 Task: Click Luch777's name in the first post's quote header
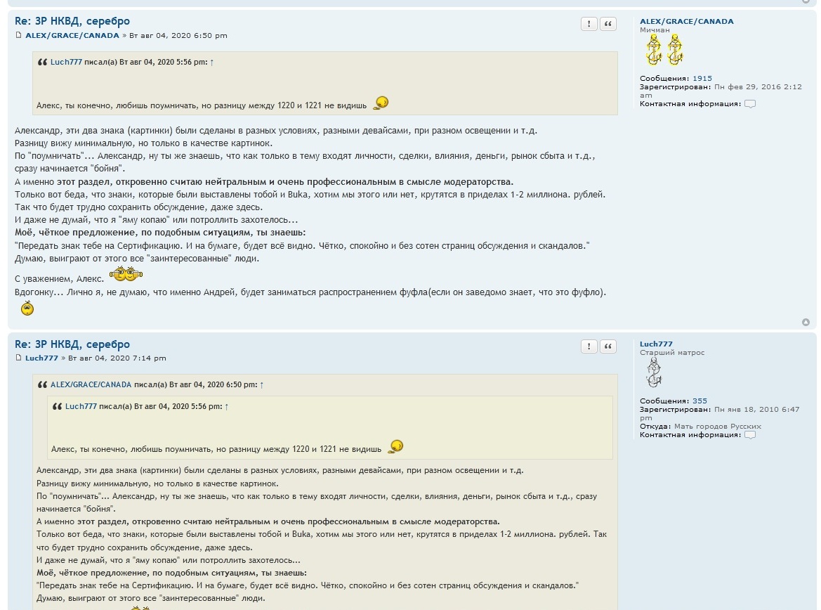click(66, 62)
